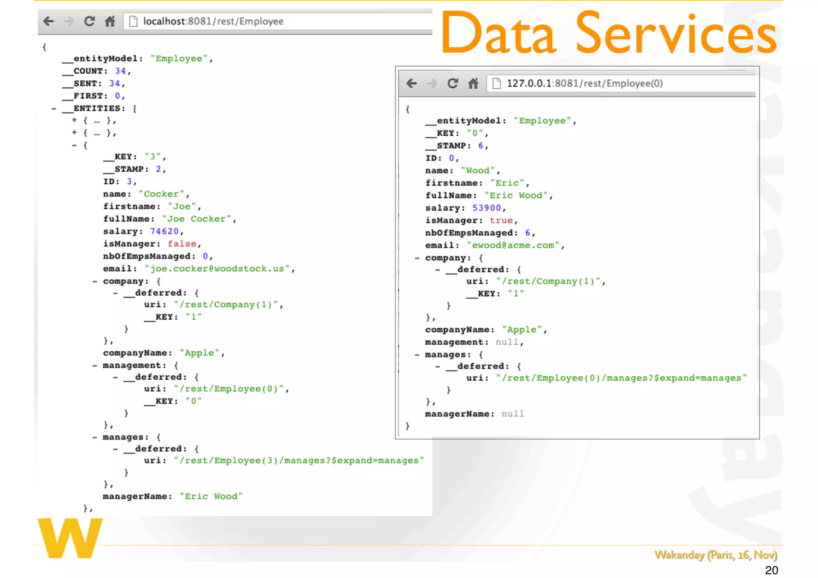This screenshot has width=818, height=578.
Task: Collapse __deferred under company in left JSON
Action: (x=115, y=293)
